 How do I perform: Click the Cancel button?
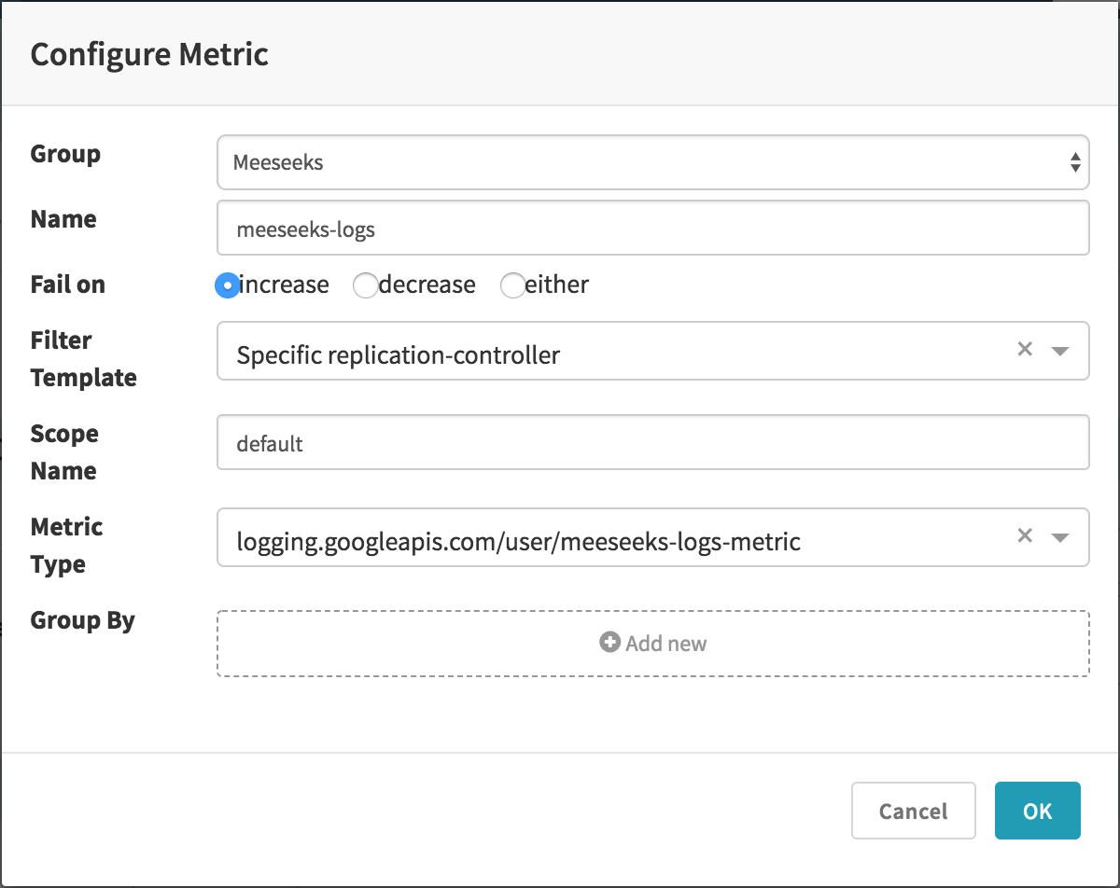pyautogui.click(x=913, y=811)
